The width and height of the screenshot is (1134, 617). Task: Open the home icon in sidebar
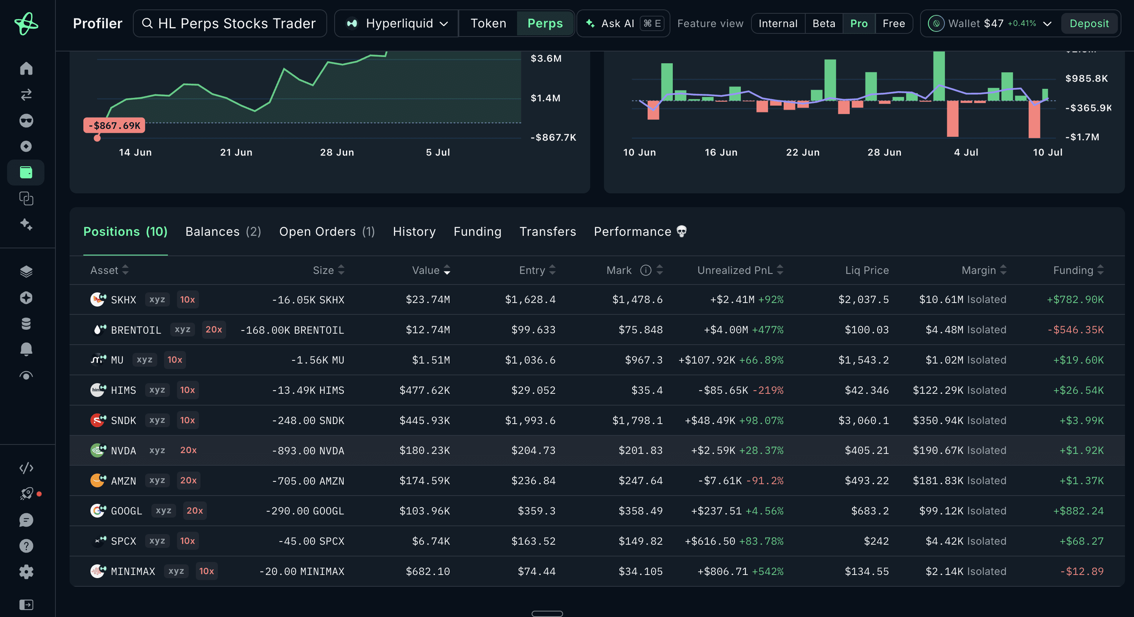[x=26, y=68]
